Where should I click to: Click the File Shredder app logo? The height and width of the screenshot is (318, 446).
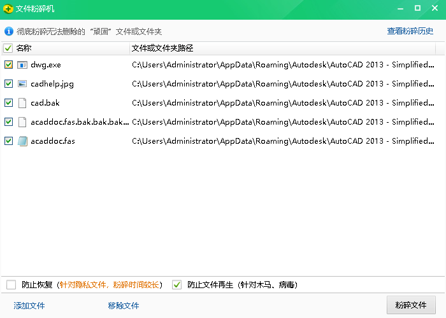[x=8, y=9]
